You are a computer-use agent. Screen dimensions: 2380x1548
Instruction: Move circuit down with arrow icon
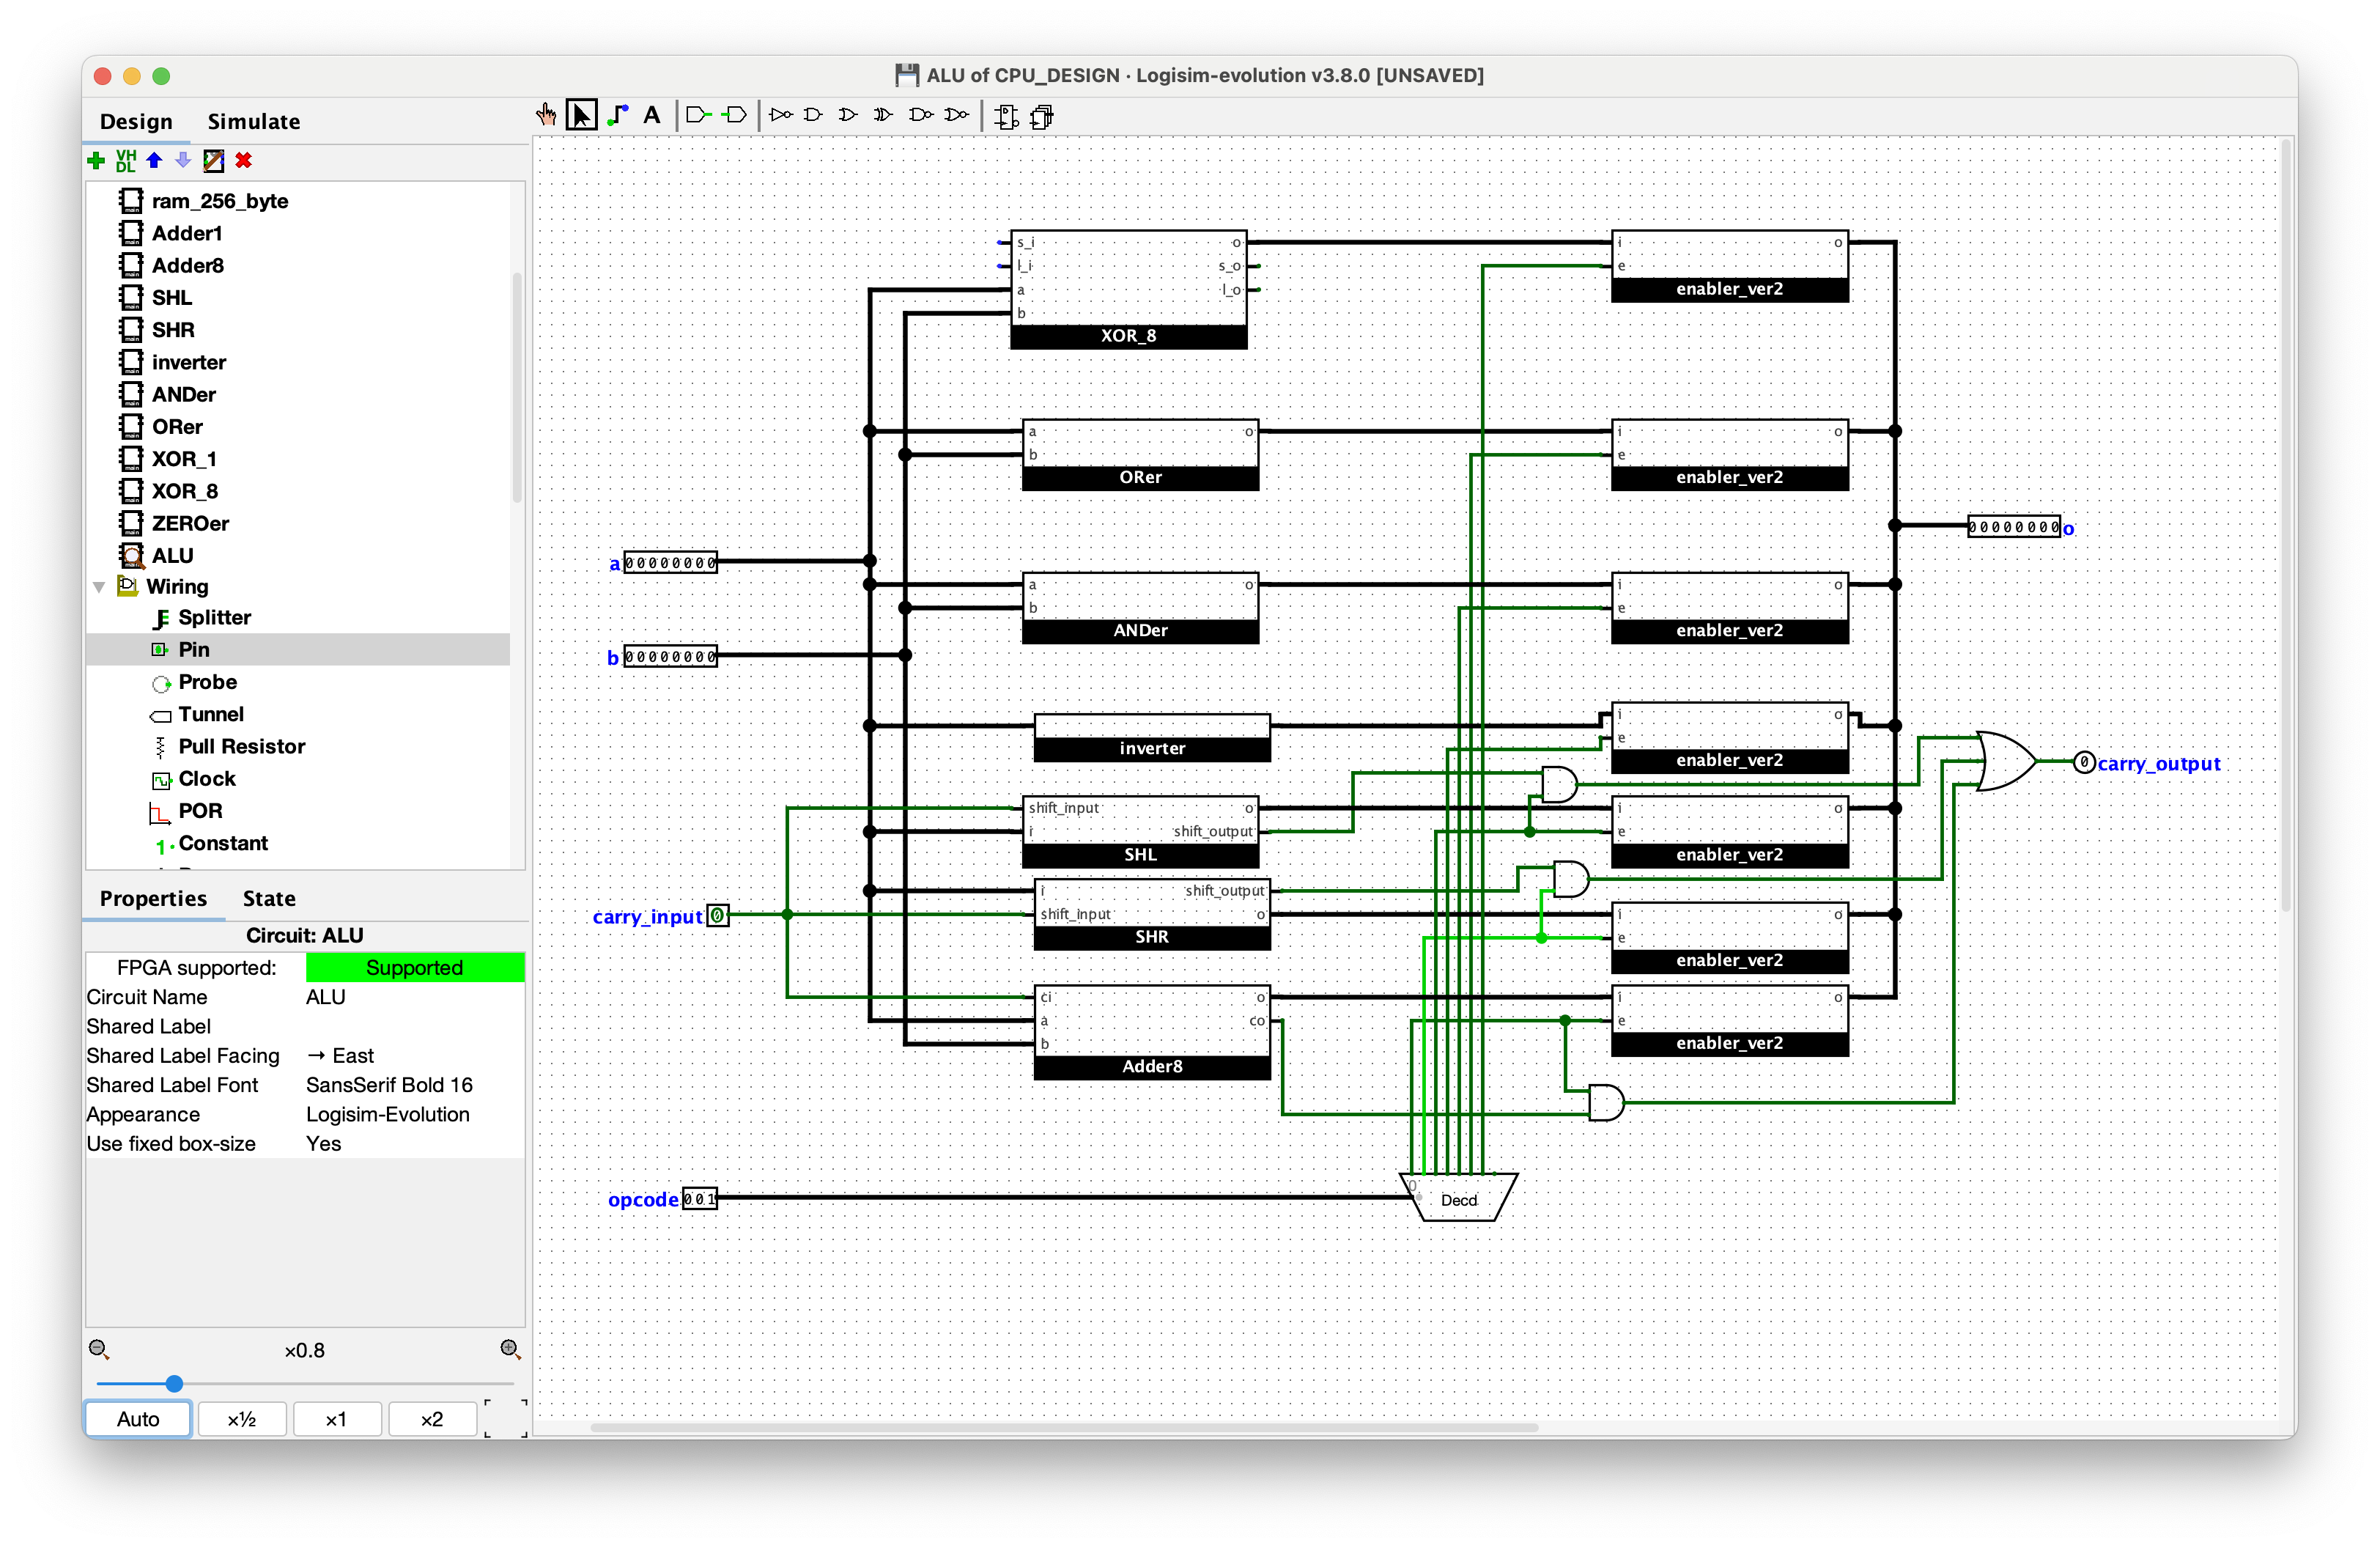(183, 160)
